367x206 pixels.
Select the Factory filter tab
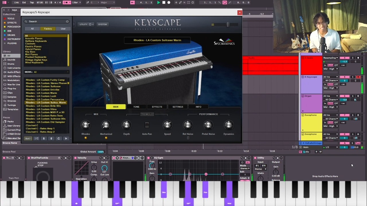tap(48, 29)
